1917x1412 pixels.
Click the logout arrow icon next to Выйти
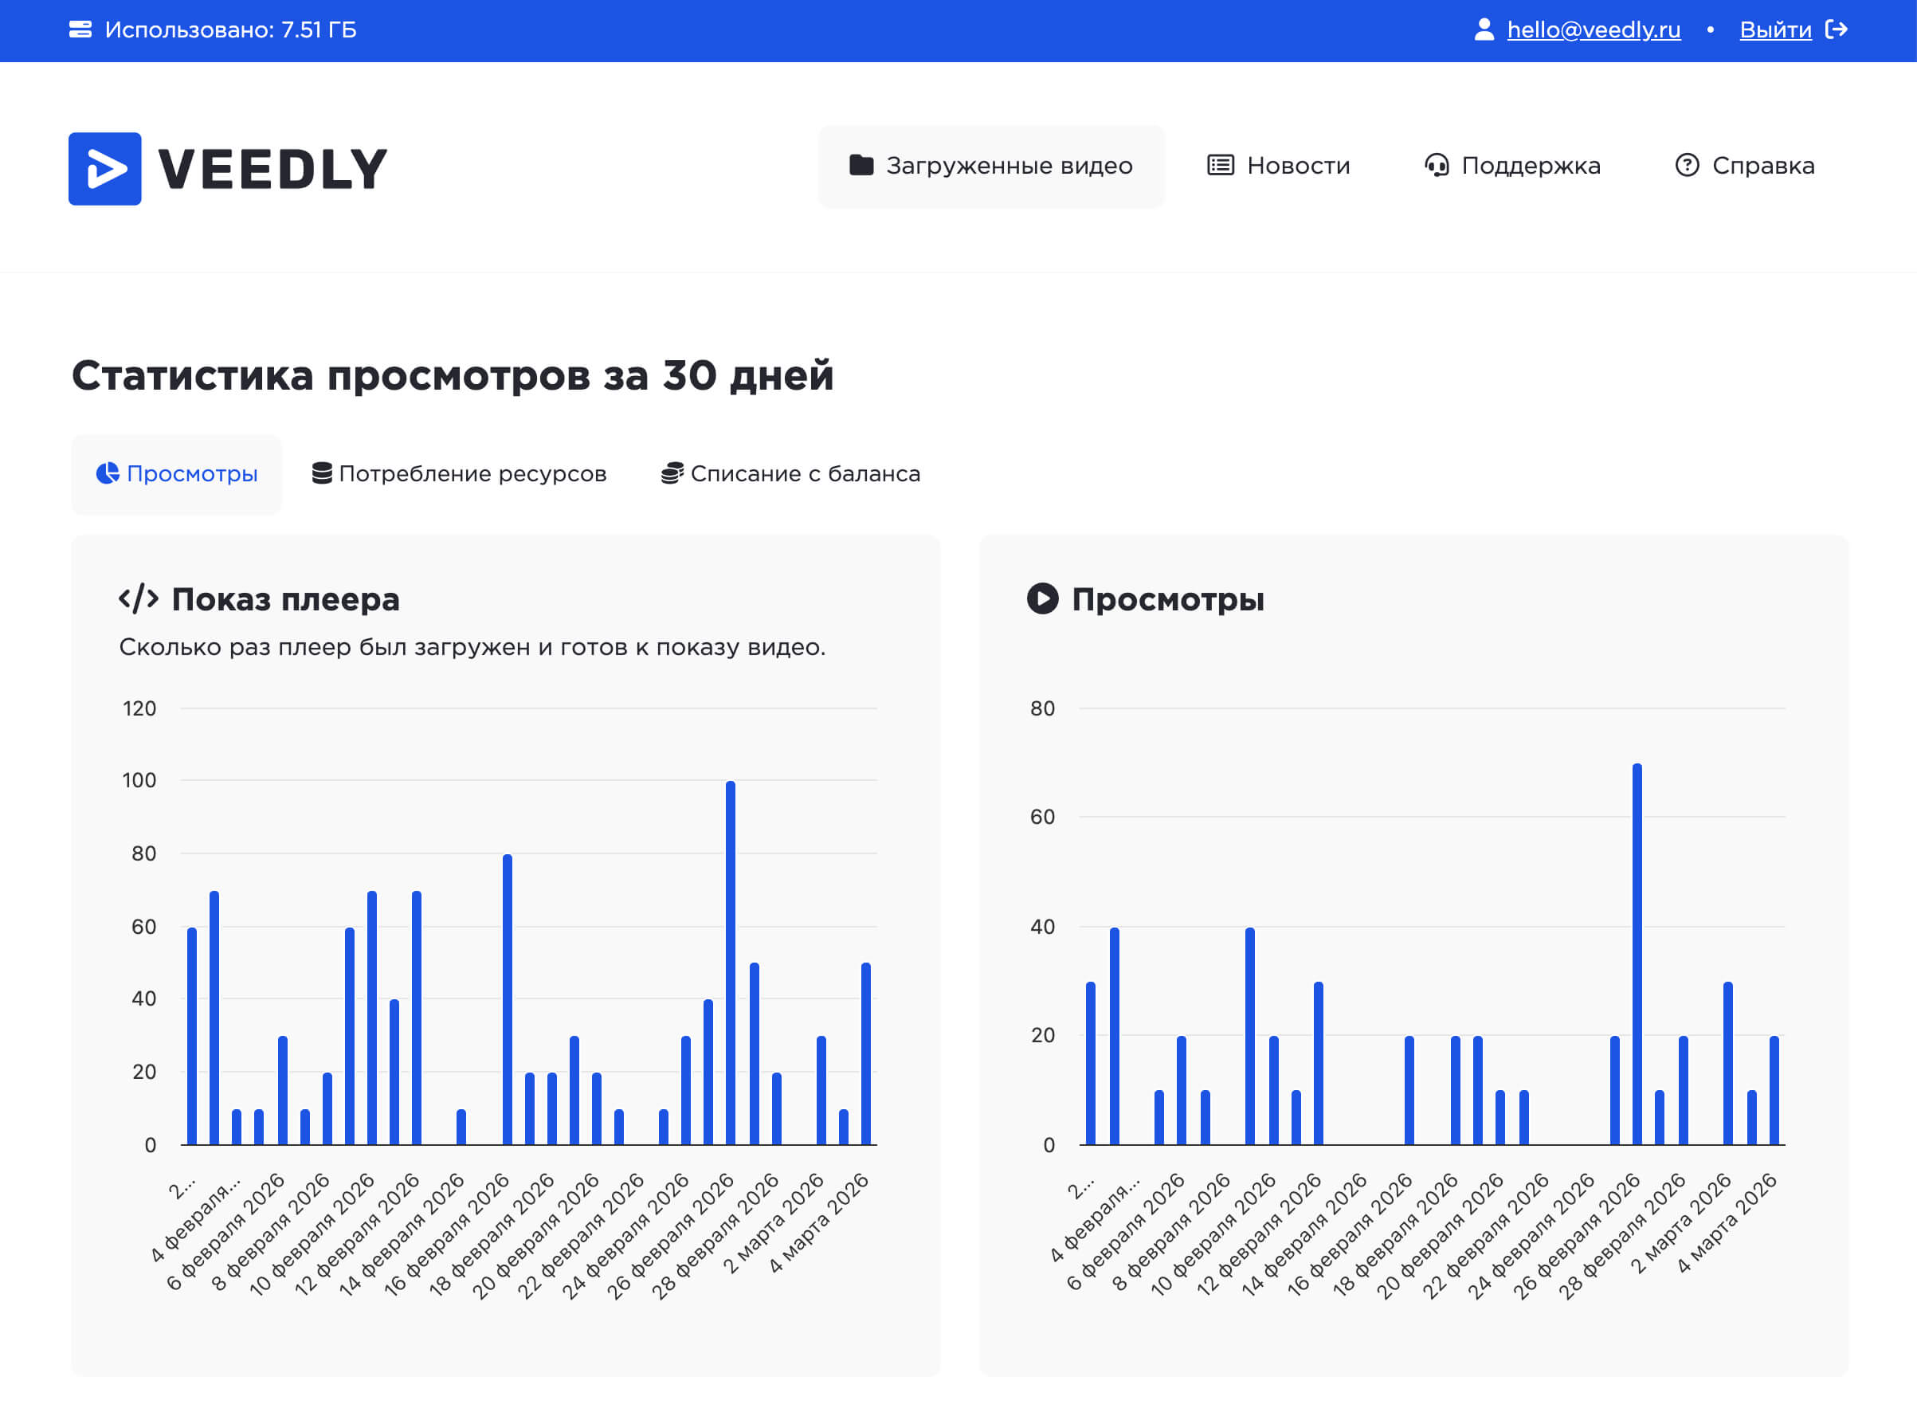1837,28
